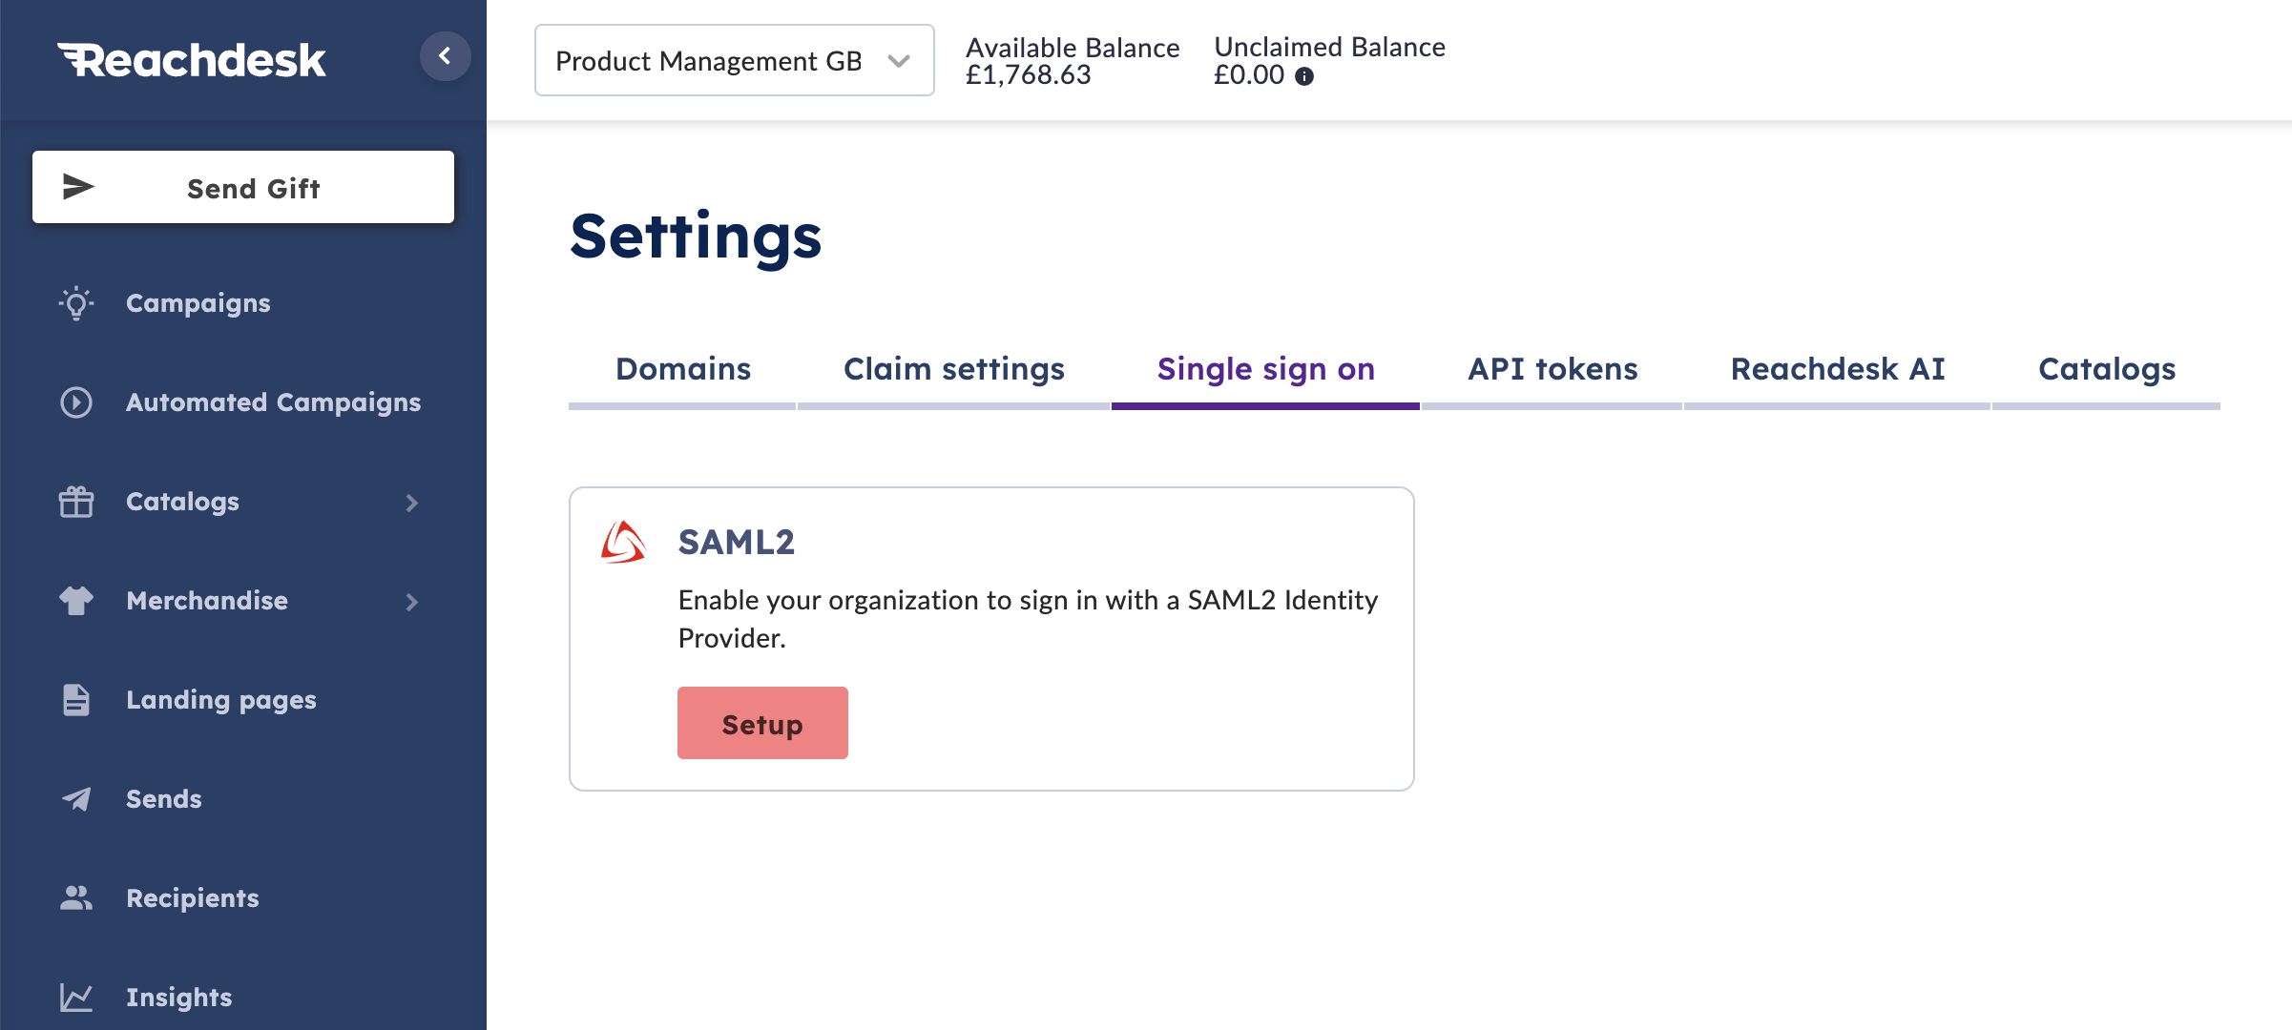Click the Merchandise t-shirt icon
Viewport: 2292px width, 1030px height.
click(x=76, y=601)
